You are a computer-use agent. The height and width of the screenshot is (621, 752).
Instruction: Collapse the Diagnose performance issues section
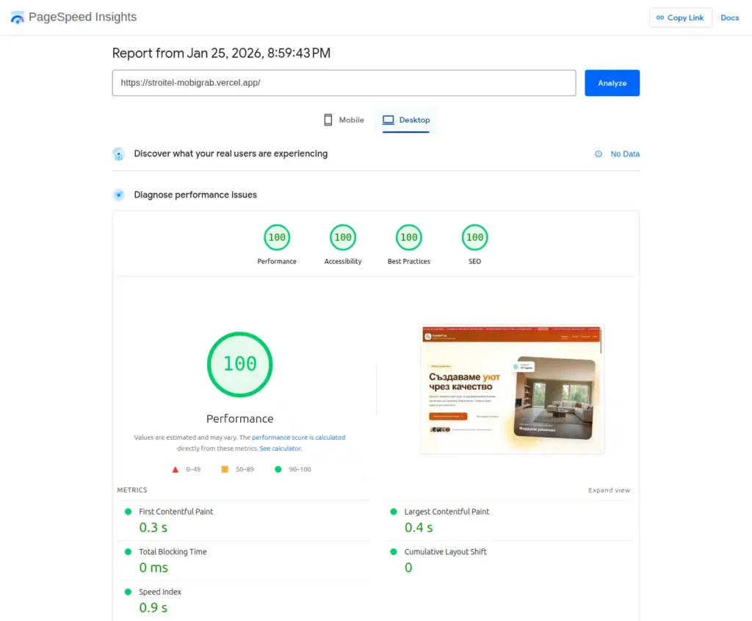pyautogui.click(x=195, y=195)
